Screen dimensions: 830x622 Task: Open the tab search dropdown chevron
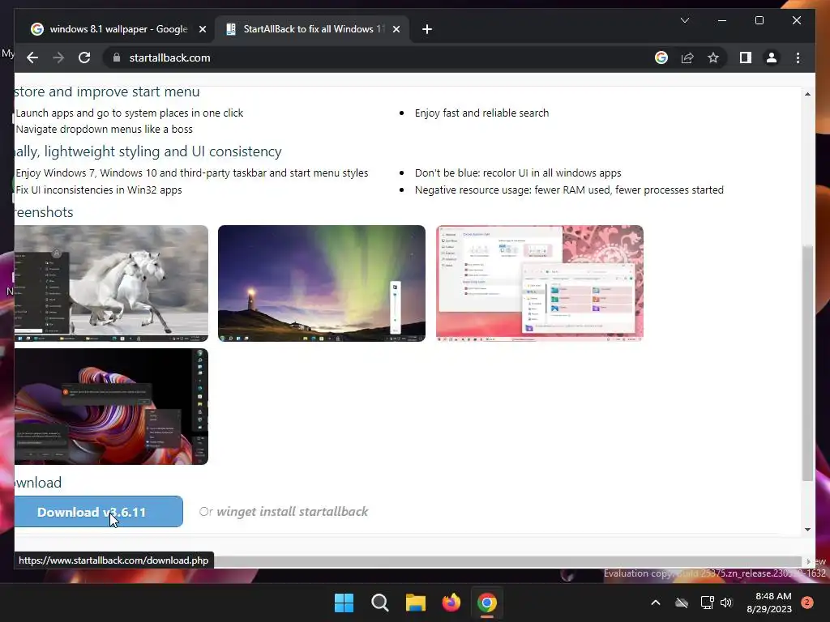coord(684,20)
